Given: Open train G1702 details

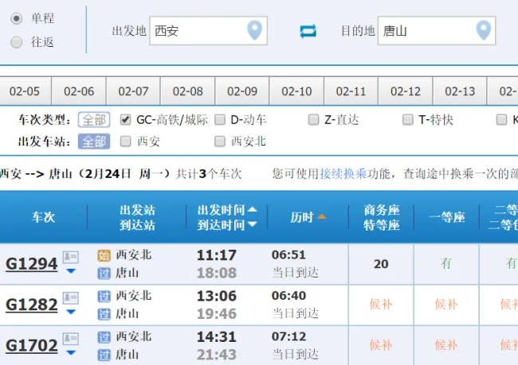Looking at the screenshot, I should pos(32,346).
